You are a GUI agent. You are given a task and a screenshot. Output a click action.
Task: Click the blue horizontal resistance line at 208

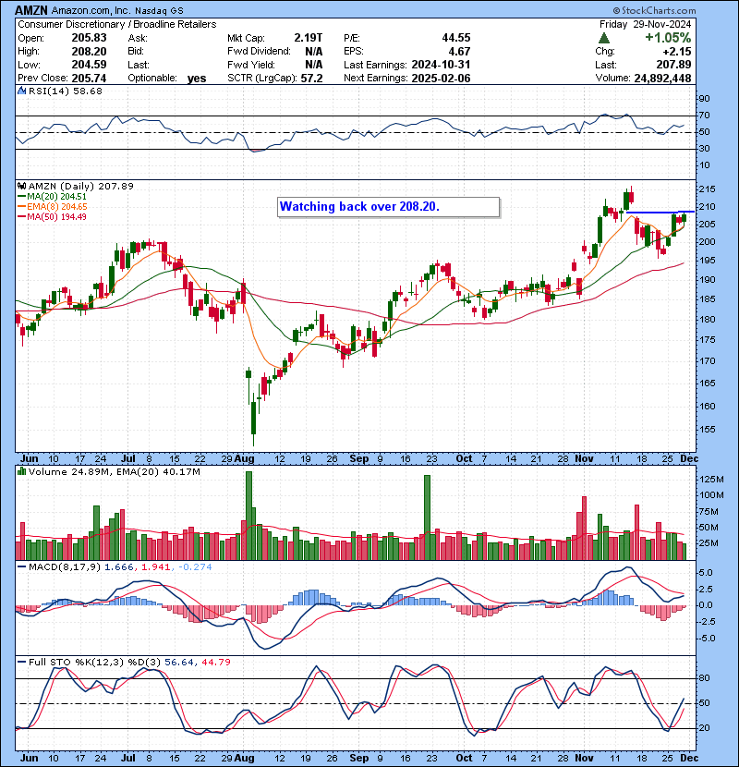(x=660, y=213)
